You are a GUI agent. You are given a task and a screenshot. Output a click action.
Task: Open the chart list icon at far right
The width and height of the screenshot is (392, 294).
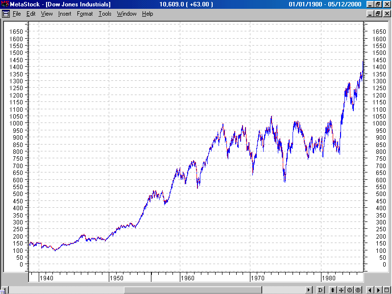(387, 290)
